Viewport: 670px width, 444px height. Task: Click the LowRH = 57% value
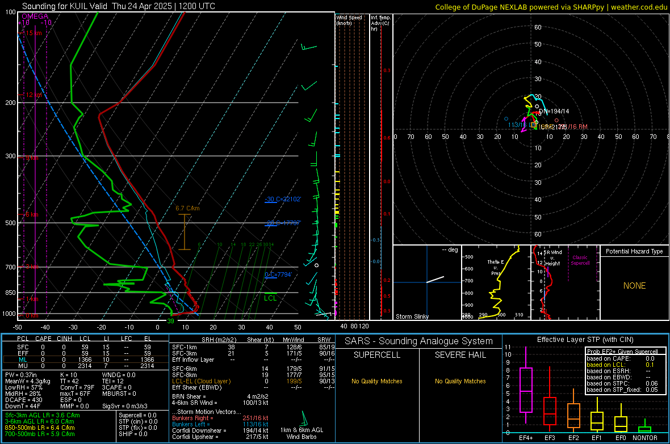(23, 387)
